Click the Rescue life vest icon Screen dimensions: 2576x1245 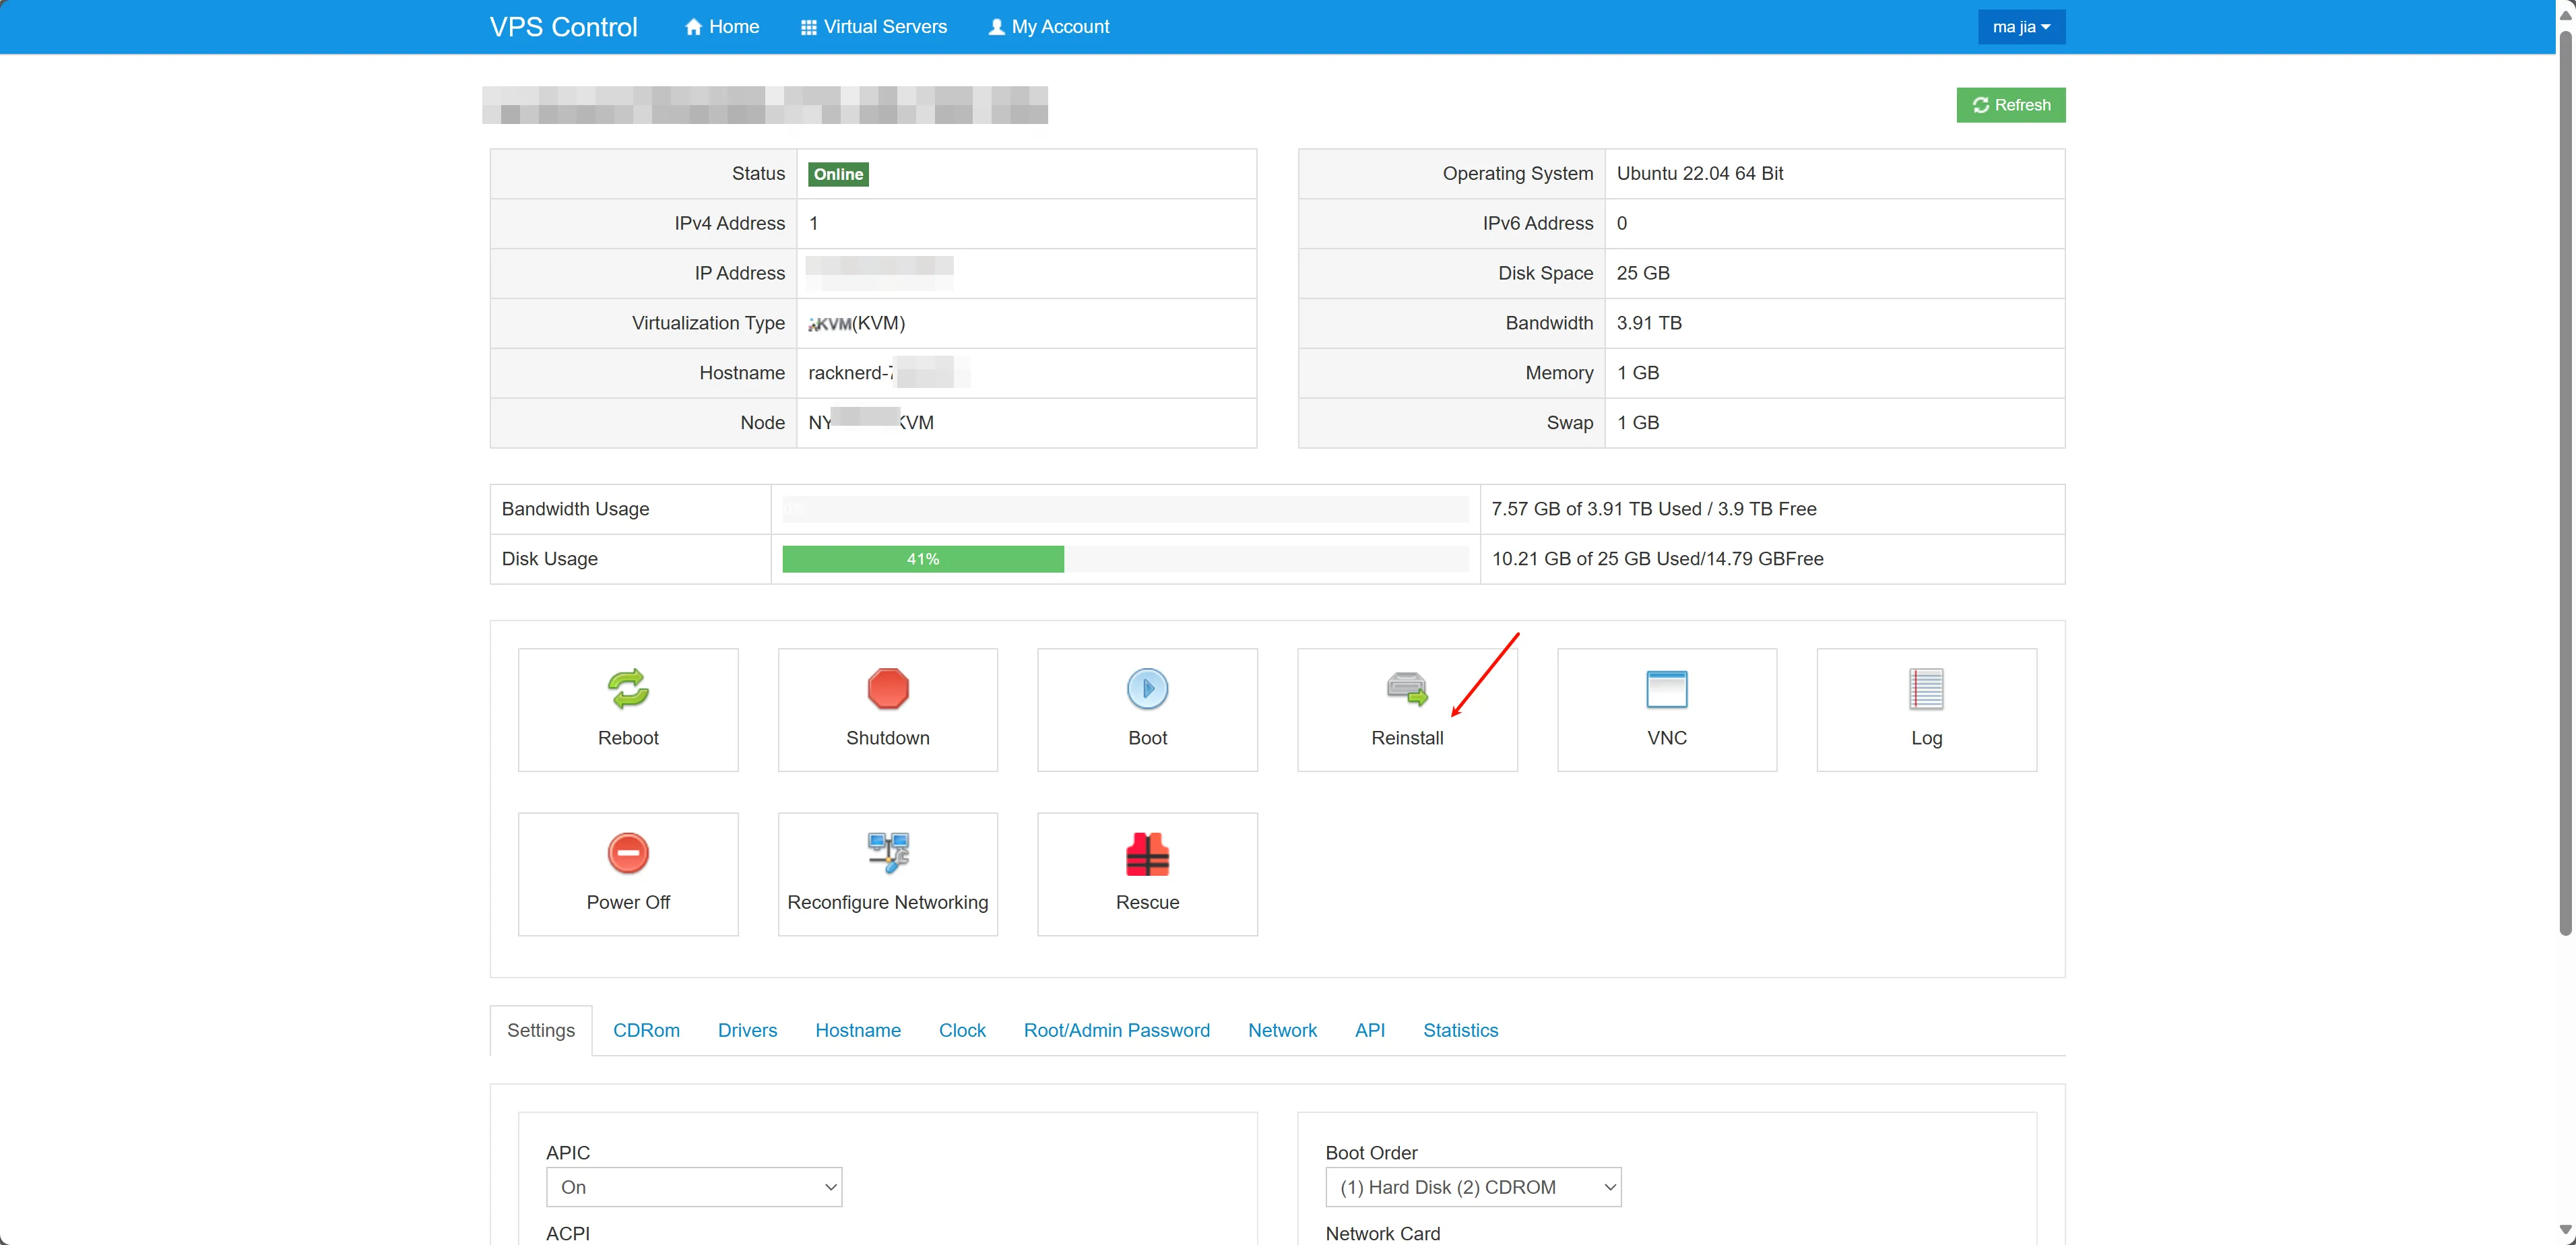1147,853
